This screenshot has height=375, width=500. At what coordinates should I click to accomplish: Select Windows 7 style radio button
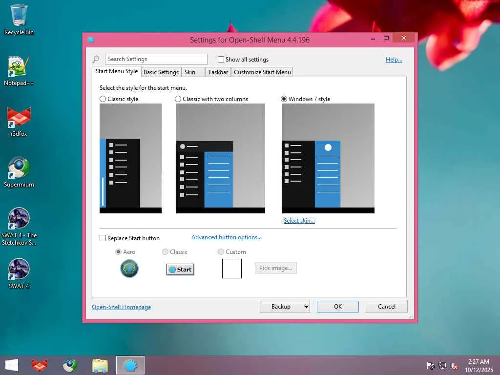pos(284,99)
